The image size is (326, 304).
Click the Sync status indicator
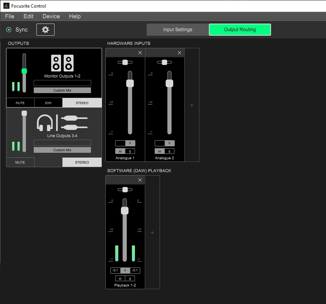click(x=9, y=30)
